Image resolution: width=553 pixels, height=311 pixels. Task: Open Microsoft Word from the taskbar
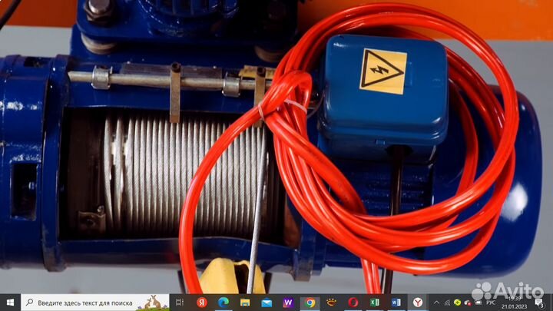[x=396, y=303]
